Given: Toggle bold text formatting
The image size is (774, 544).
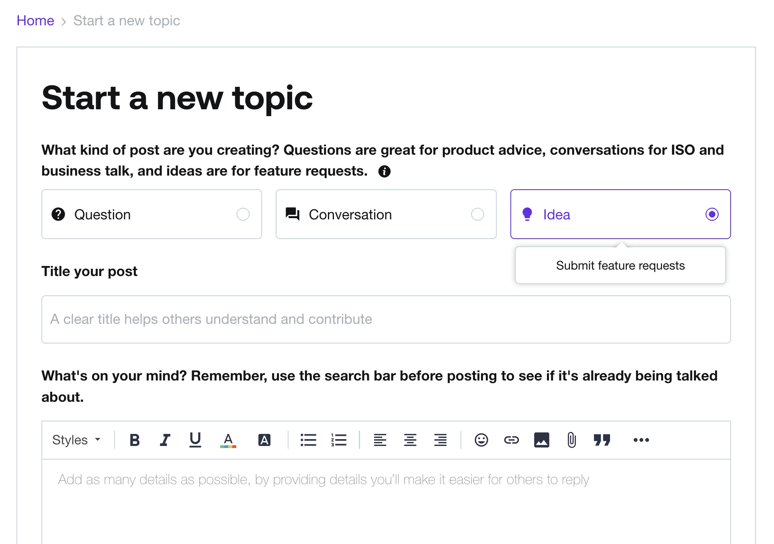Looking at the screenshot, I should pos(135,440).
